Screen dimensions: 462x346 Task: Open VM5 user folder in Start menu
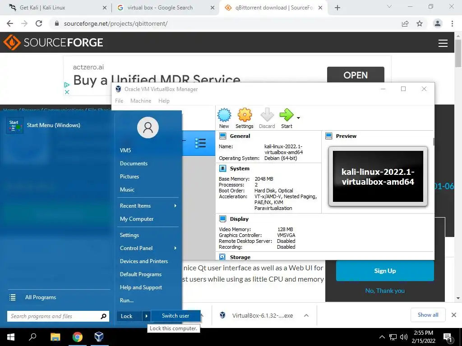[x=125, y=150]
